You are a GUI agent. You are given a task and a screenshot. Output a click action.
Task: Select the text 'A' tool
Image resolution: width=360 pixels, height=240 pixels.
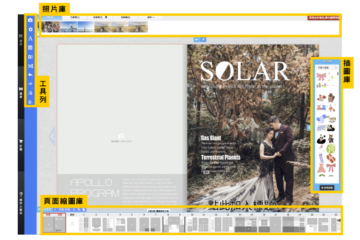point(30,39)
